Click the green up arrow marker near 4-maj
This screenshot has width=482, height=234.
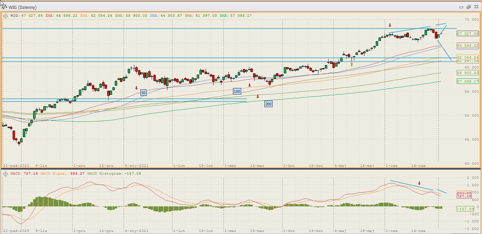(352, 64)
